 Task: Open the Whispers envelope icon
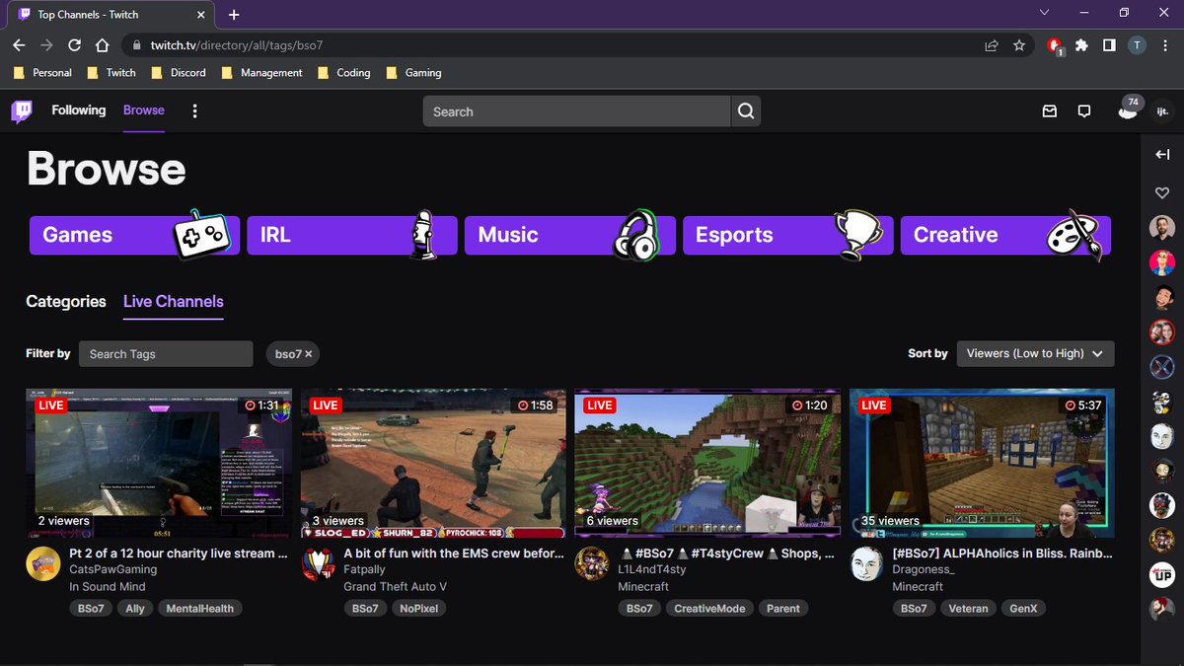pos(1050,111)
